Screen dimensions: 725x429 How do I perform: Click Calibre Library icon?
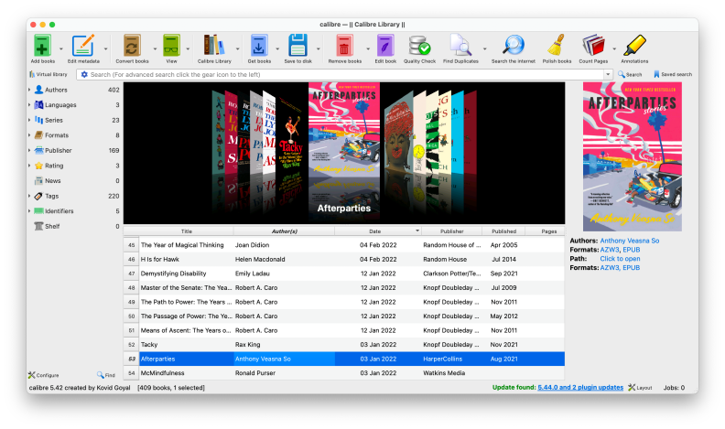coord(214,46)
